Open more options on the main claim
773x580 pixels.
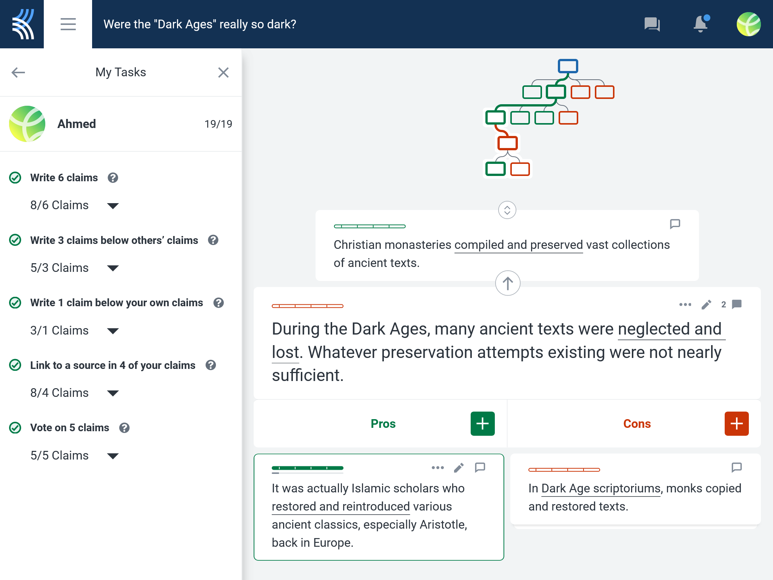coord(685,304)
